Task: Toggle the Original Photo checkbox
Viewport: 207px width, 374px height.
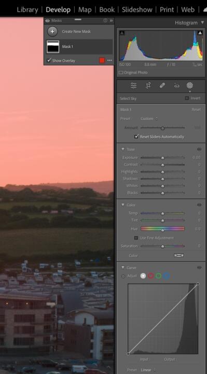Action: click(121, 73)
